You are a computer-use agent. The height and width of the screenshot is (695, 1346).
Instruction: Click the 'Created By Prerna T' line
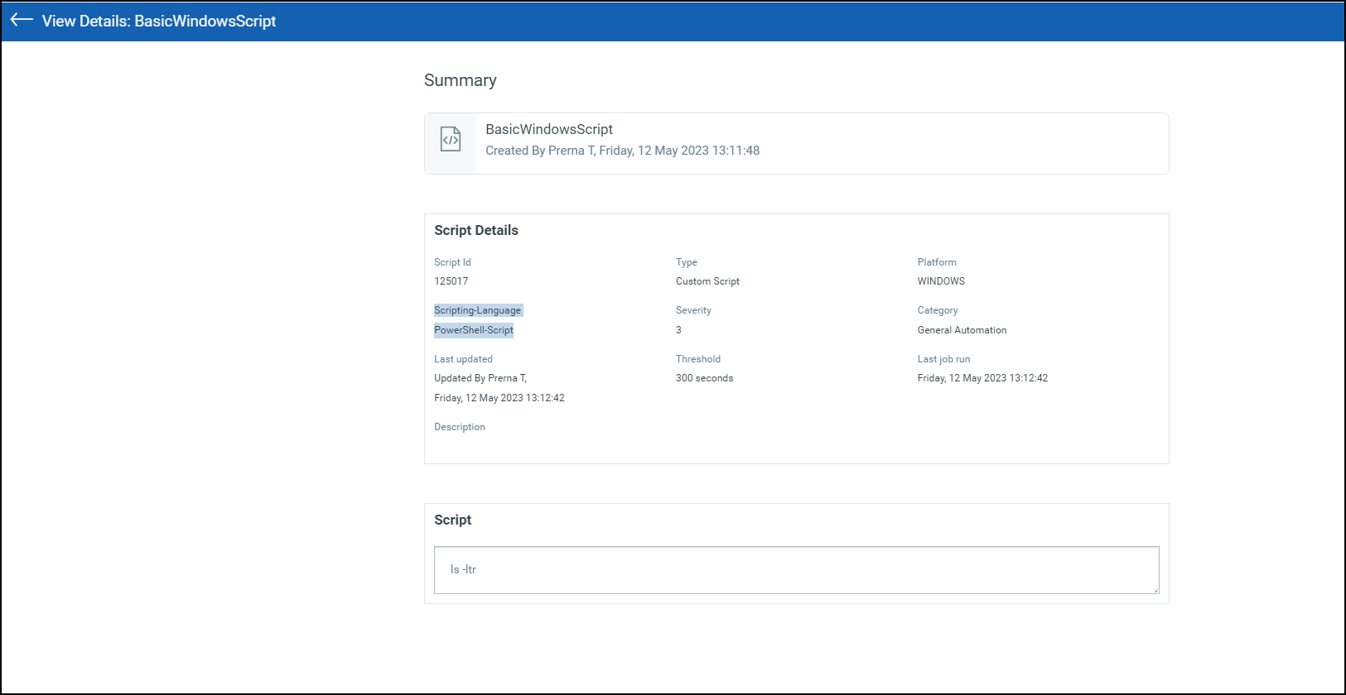point(622,151)
